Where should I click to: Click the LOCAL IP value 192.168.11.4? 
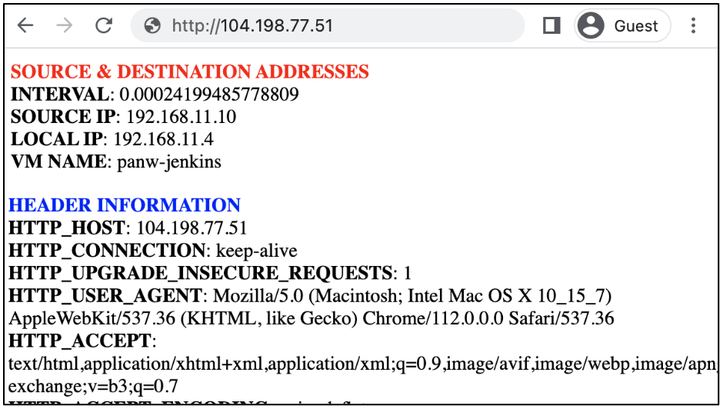(x=163, y=139)
